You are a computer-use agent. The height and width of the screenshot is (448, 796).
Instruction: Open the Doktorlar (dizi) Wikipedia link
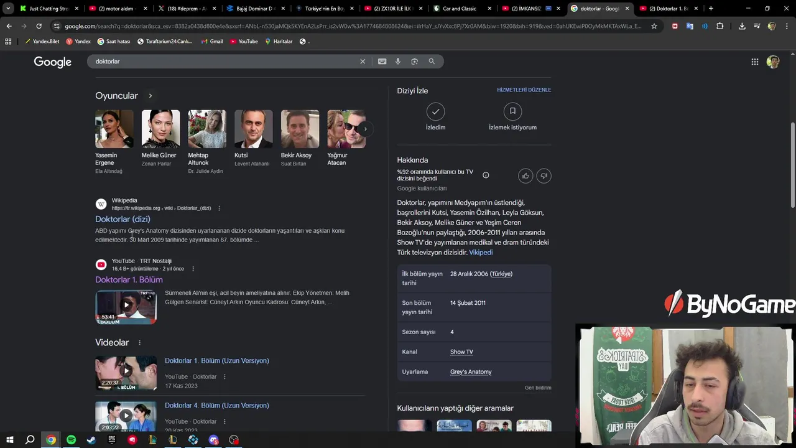123,219
